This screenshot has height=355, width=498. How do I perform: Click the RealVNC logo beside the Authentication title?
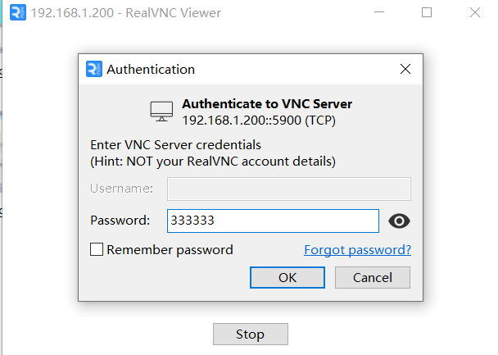pyautogui.click(x=94, y=69)
